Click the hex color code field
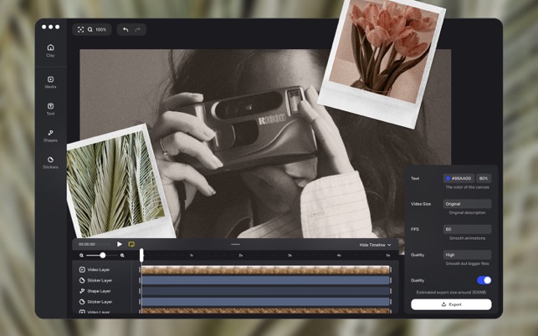 pyautogui.click(x=459, y=178)
